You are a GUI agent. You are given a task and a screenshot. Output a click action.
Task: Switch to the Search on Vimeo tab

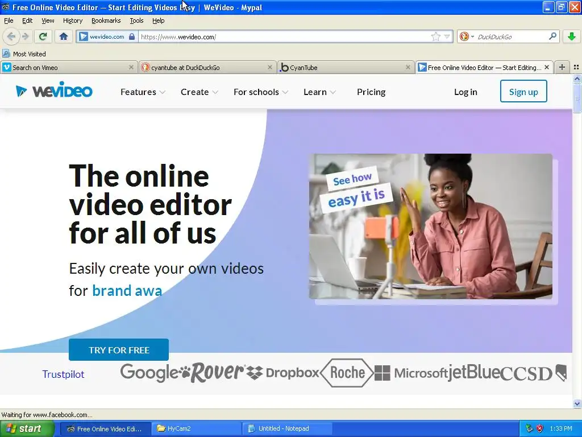pos(69,68)
